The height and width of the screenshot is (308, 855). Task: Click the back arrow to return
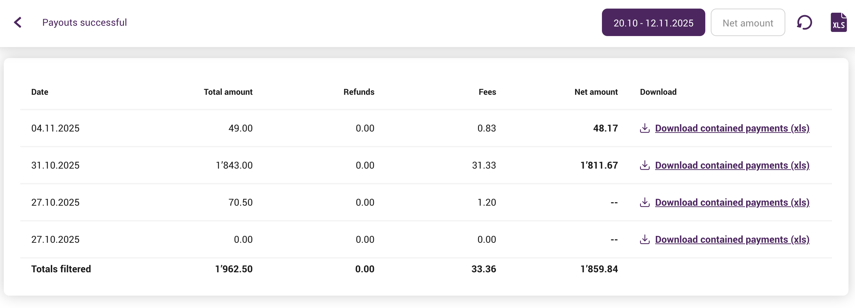tap(18, 22)
